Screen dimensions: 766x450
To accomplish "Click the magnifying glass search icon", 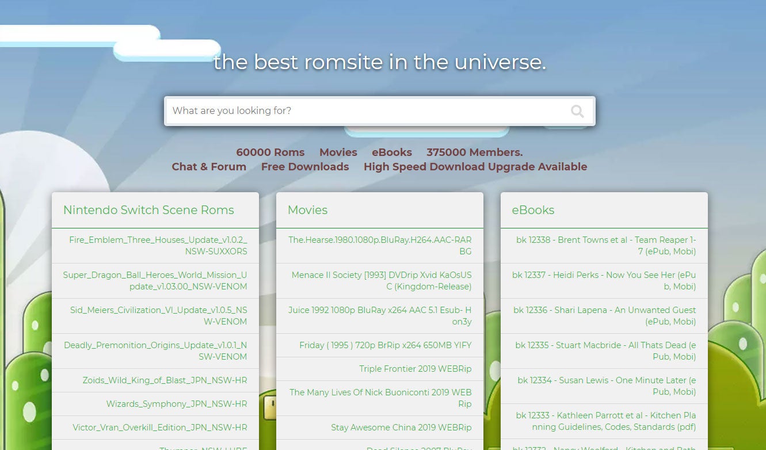I will pyautogui.click(x=577, y=111).
